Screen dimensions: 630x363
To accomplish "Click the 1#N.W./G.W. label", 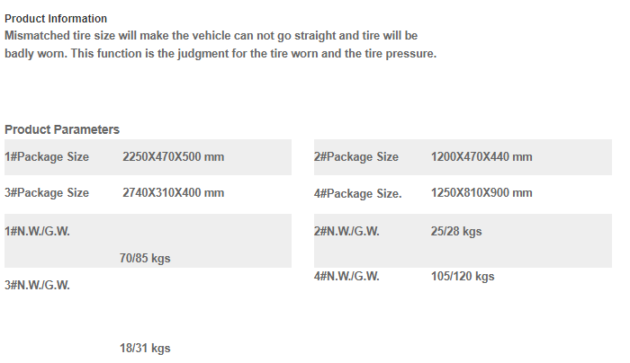I will coord(37,232).
